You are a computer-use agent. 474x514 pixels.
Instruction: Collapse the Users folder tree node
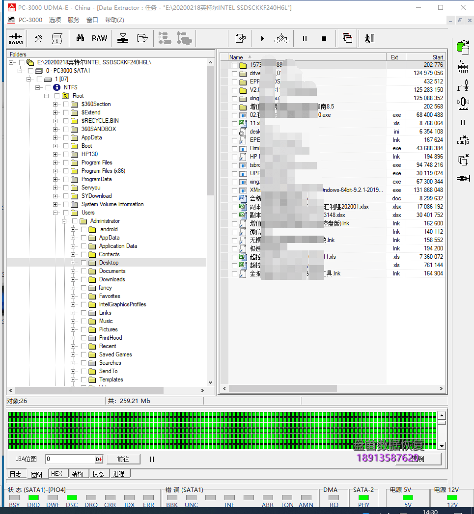point(55,213)
